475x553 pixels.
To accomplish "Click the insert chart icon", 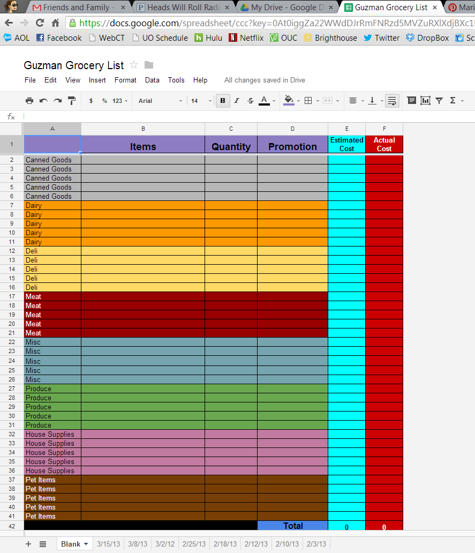I will tap(425, 101).
